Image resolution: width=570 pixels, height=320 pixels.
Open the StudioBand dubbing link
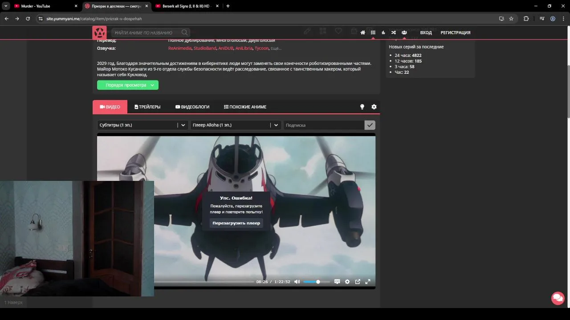click(x=205, y=48)
